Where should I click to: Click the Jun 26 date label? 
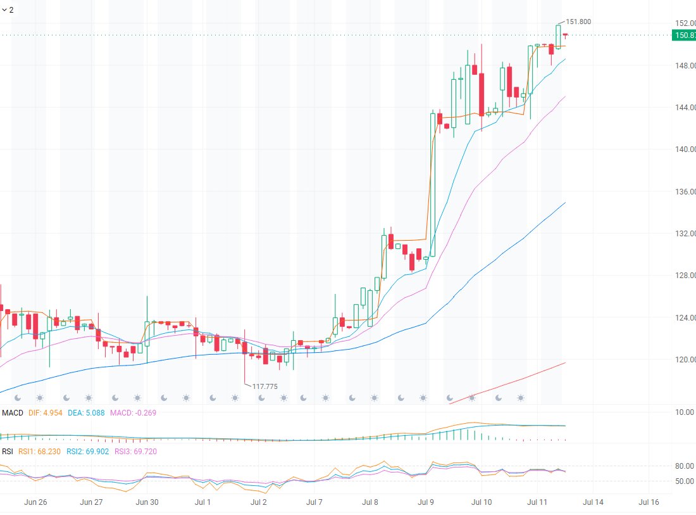point(35,502)
